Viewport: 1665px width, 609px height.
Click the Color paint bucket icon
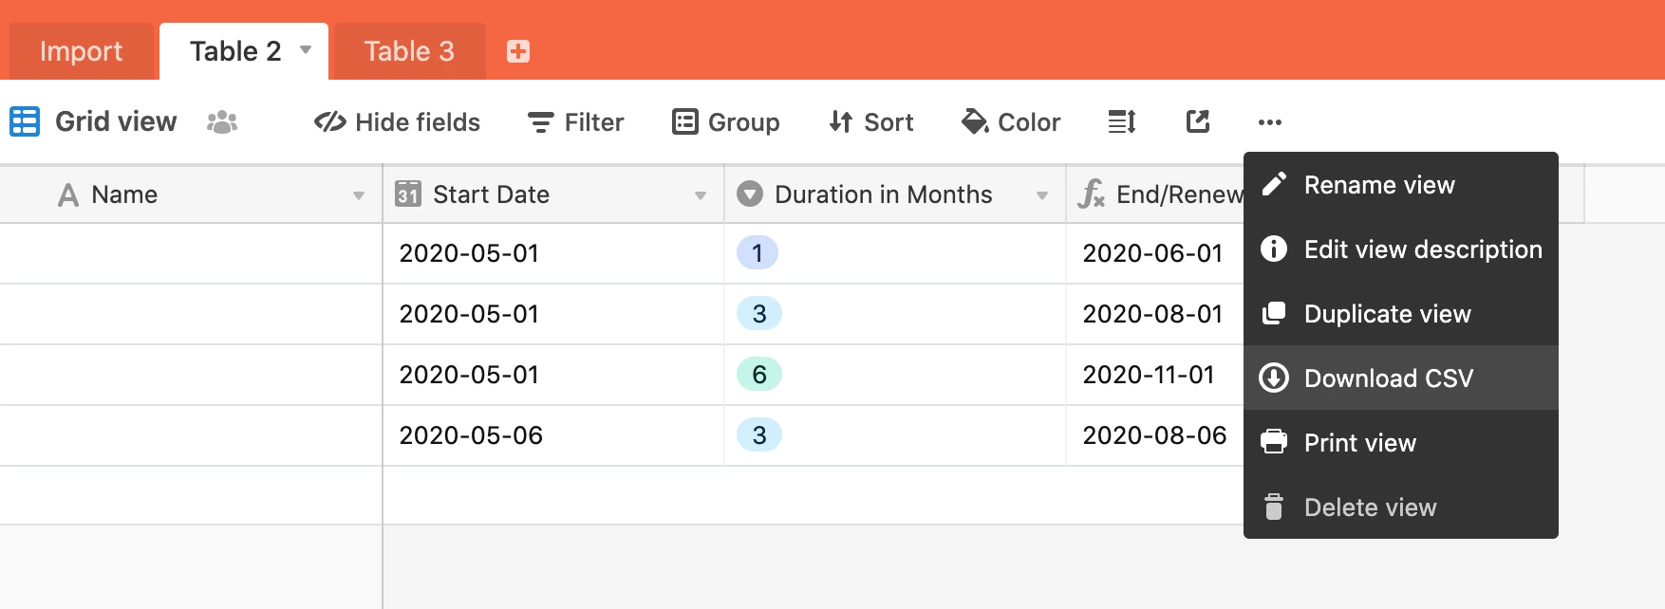point(975,121)
